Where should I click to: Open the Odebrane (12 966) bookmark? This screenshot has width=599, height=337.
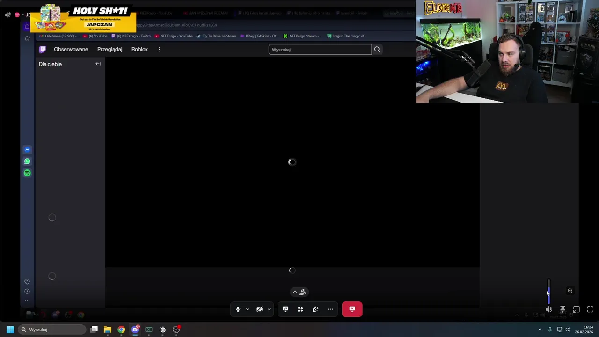click(59, 36)
